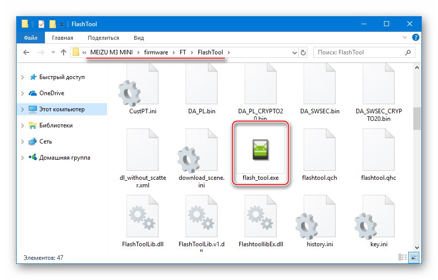Screen dimensions: 438x280
Task: Select the DA_SWSEC.bin file icon
Action: point(319,84)
